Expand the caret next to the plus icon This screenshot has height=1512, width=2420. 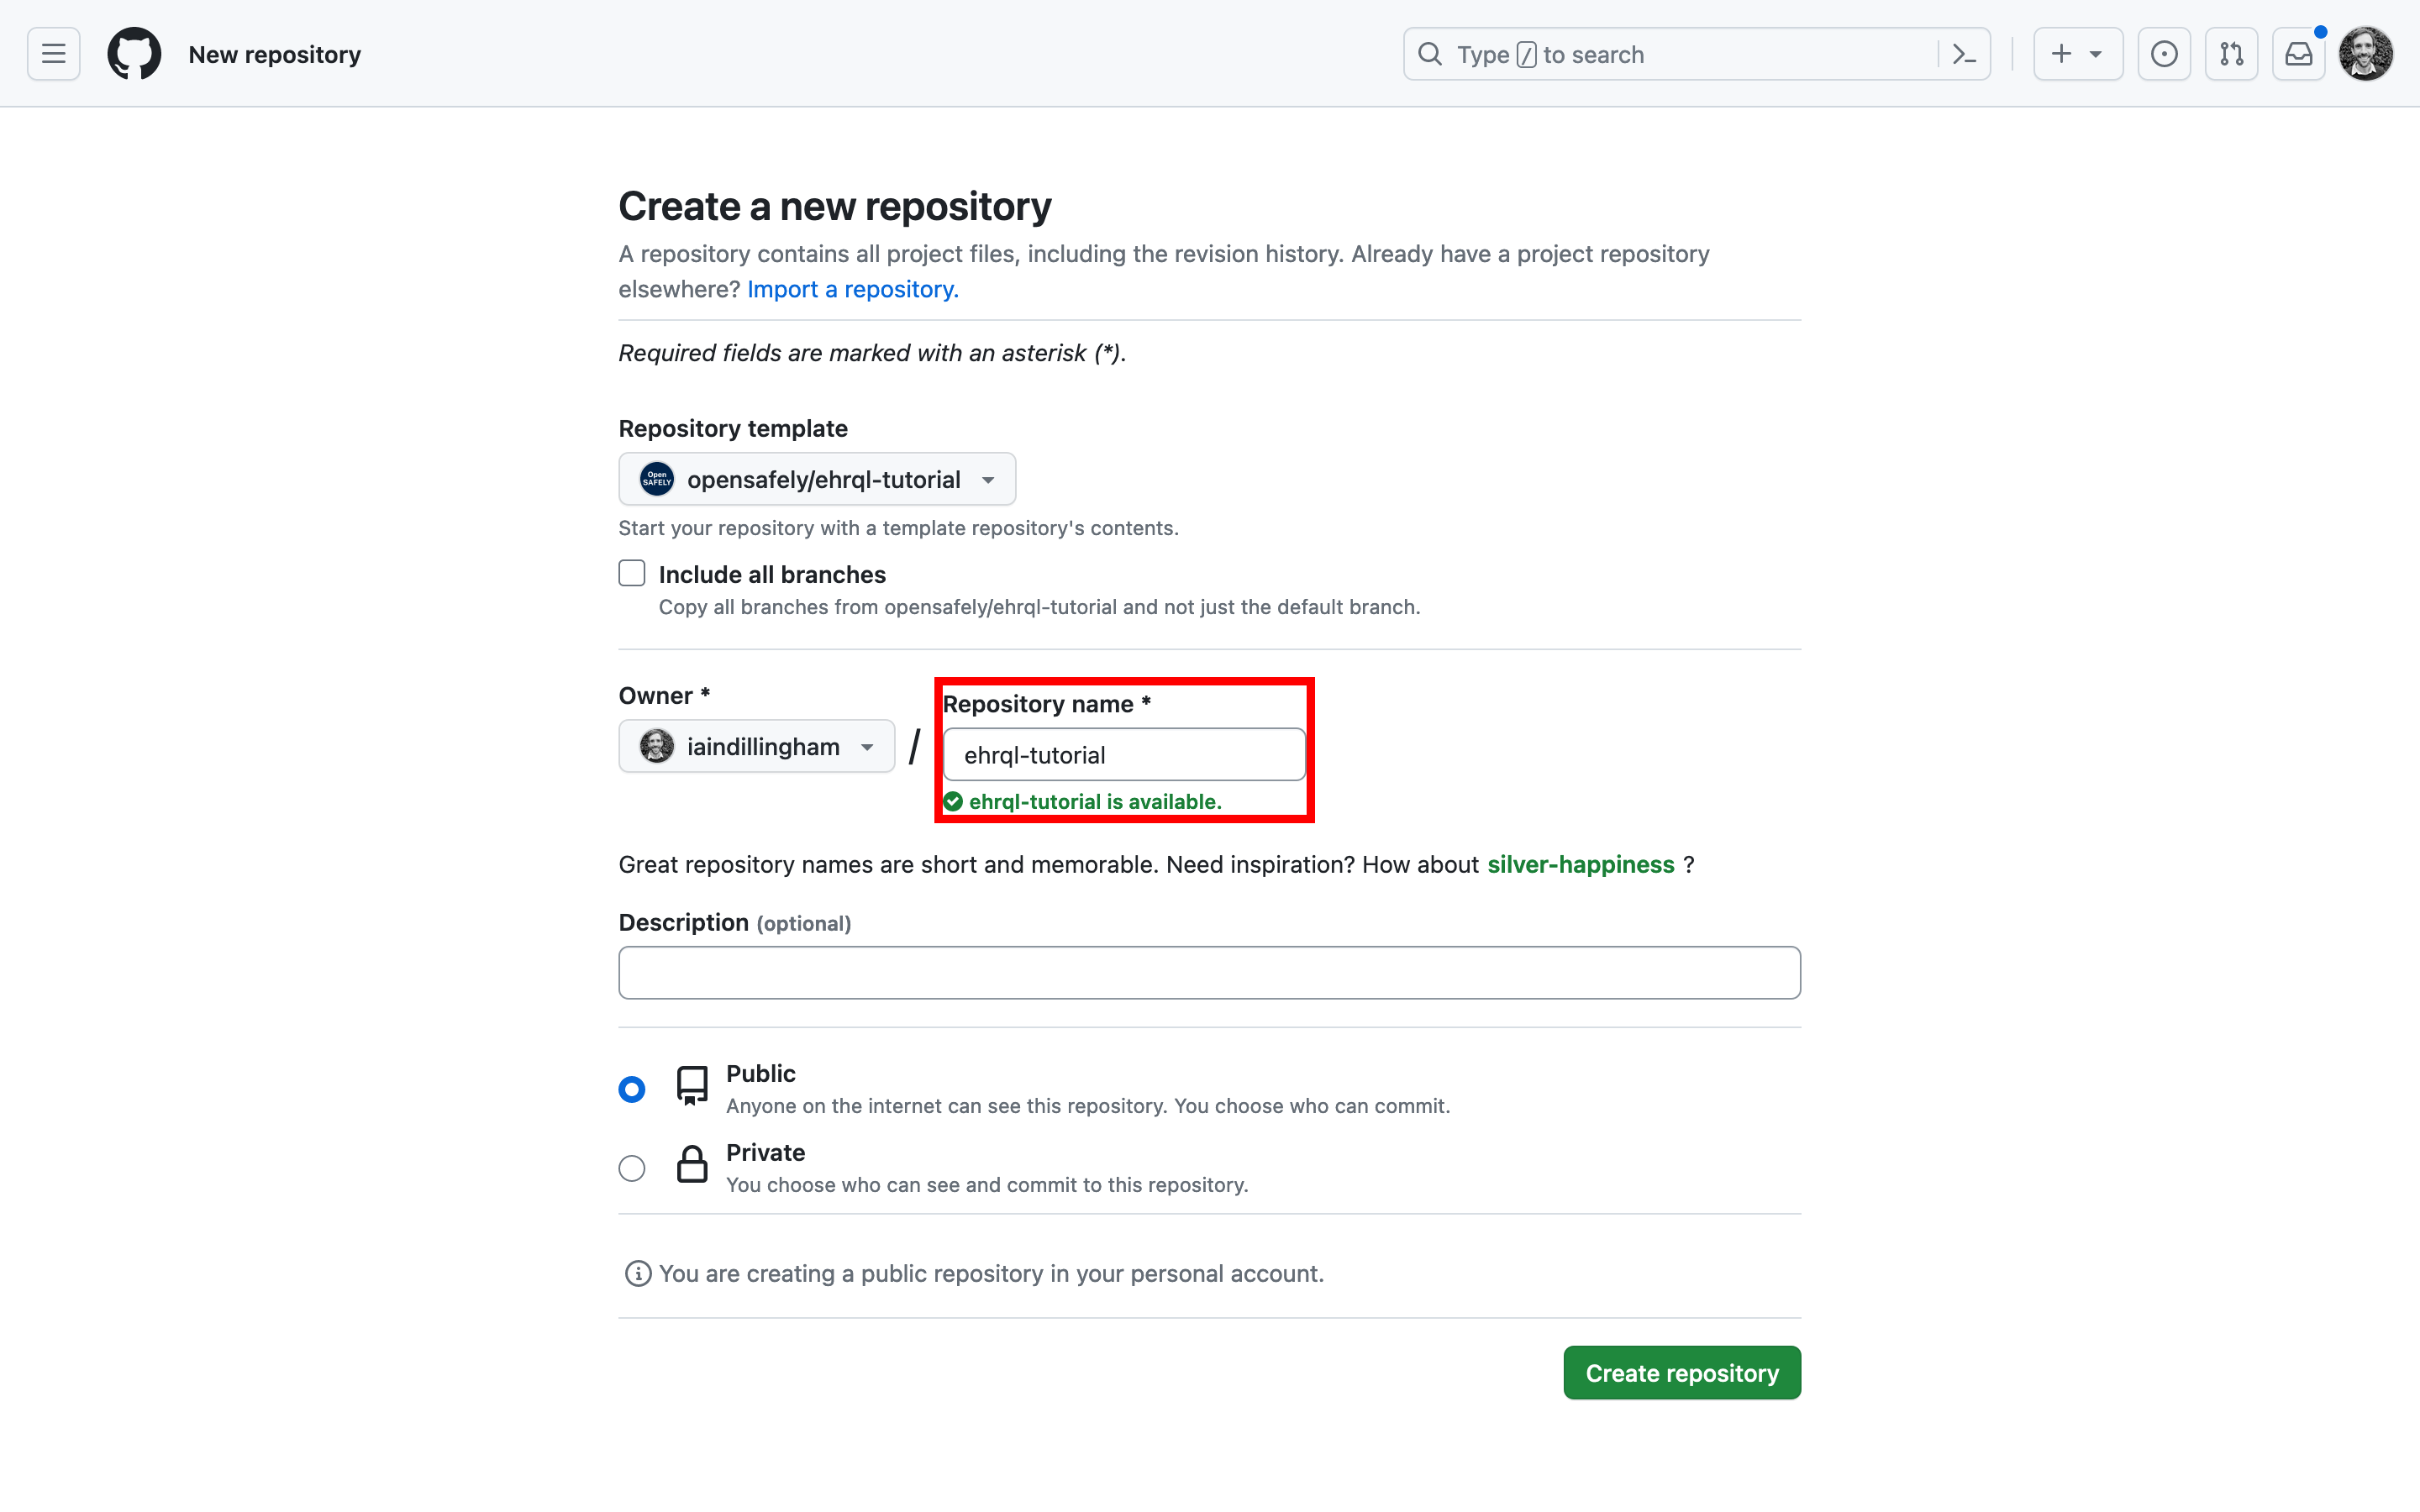[2097, 53]
